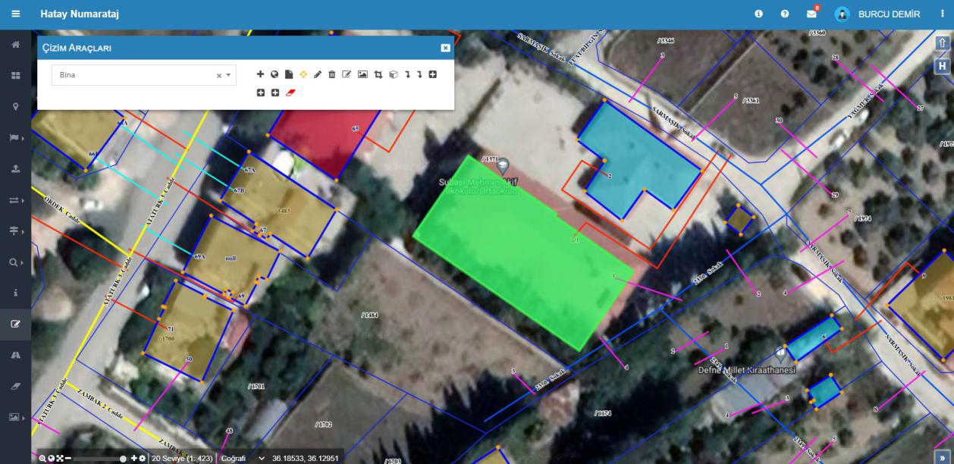Select the crop tool in Çizim Araçları
Viewport: 954px width, 464px height.
378,74
